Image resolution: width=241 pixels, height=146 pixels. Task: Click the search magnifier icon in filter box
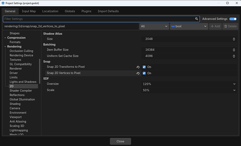[x=196, y=19]
